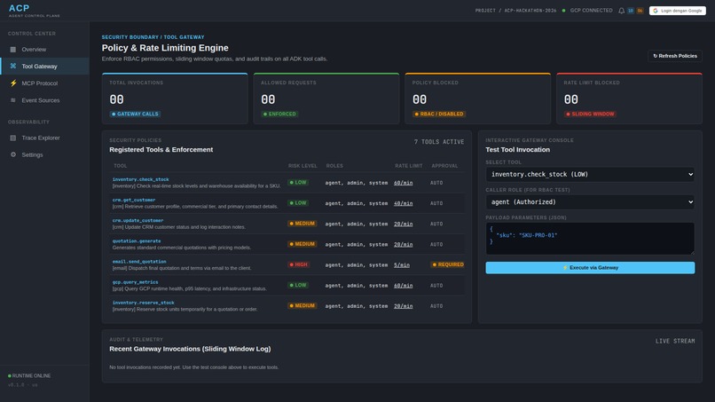The image size is (715, 402).
Task: Click 60/min rate limit for inventory.check_stock
Action: 403,183
